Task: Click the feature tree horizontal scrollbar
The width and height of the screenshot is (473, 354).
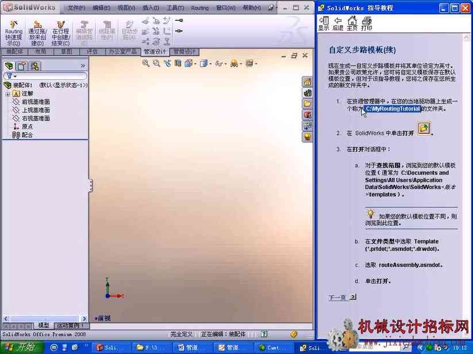Action: (x=45, y=318)
